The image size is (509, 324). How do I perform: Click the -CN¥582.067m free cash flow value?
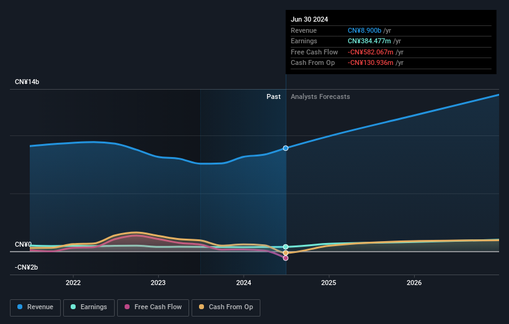pos(370,52)
